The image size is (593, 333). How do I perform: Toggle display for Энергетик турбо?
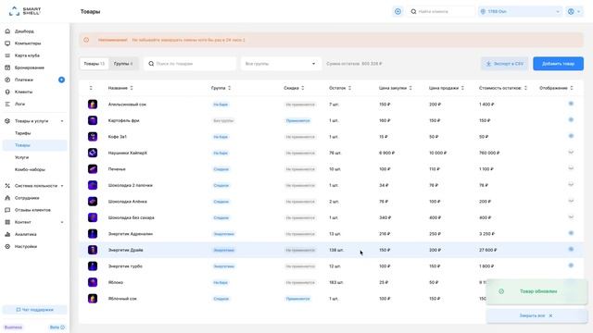(x=571, y=265)
